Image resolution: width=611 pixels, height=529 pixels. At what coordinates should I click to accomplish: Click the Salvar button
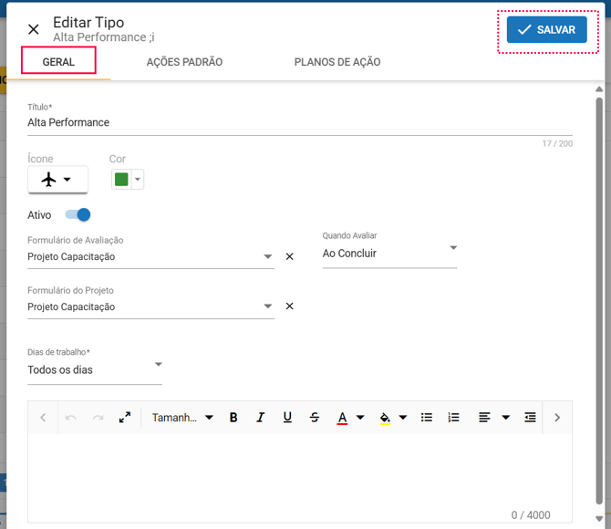pos(546,29)
